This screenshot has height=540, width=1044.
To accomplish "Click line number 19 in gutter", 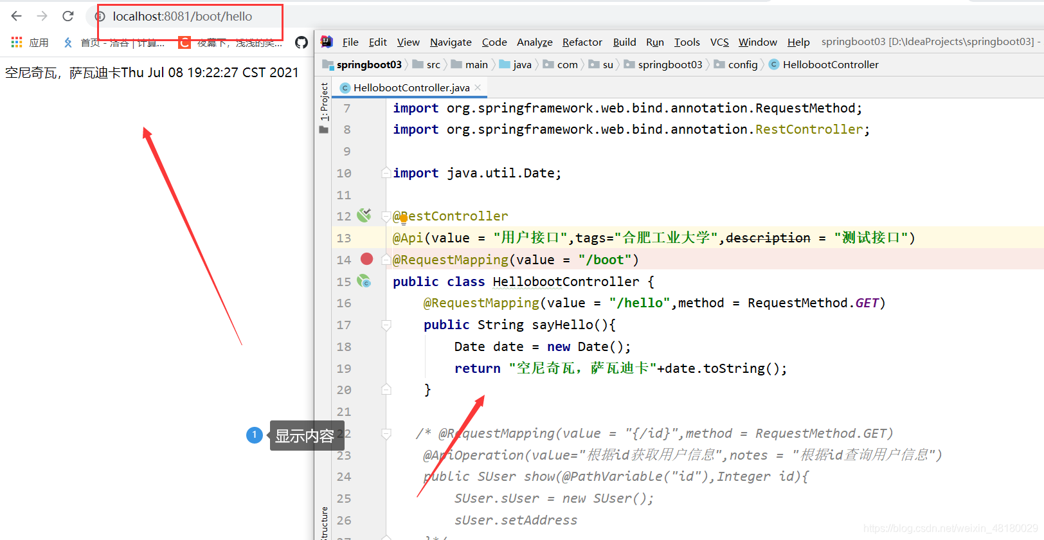I will tap(344, 368).
